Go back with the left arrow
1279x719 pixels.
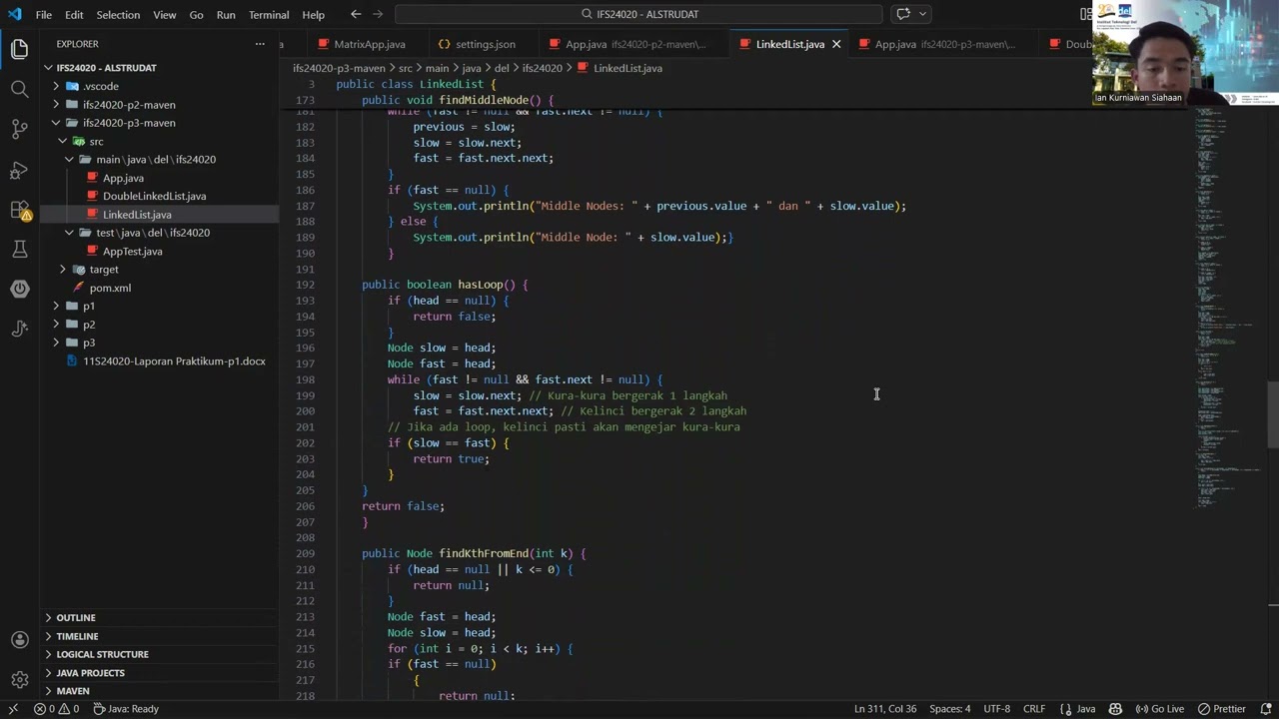click(x=356, y=14)
